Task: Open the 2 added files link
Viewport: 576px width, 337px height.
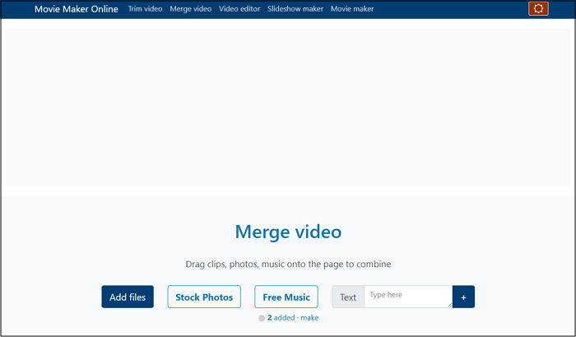Action: point(281,317)
